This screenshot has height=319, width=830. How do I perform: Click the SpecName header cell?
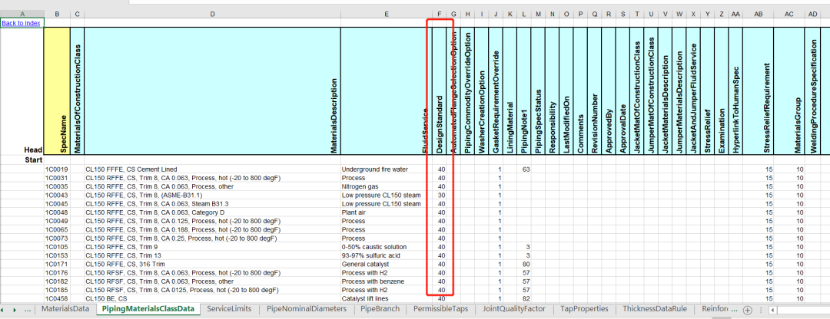pos(57,90)
